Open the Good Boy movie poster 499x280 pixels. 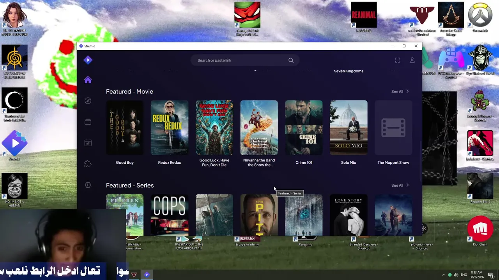click(x=125, y=128)
